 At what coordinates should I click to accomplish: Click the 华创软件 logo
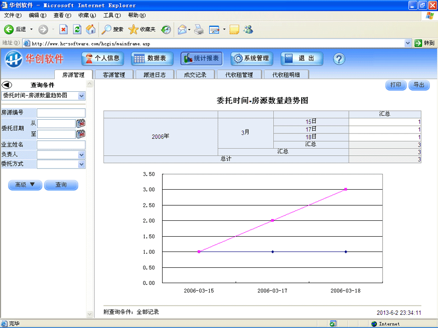click(34, 59)
